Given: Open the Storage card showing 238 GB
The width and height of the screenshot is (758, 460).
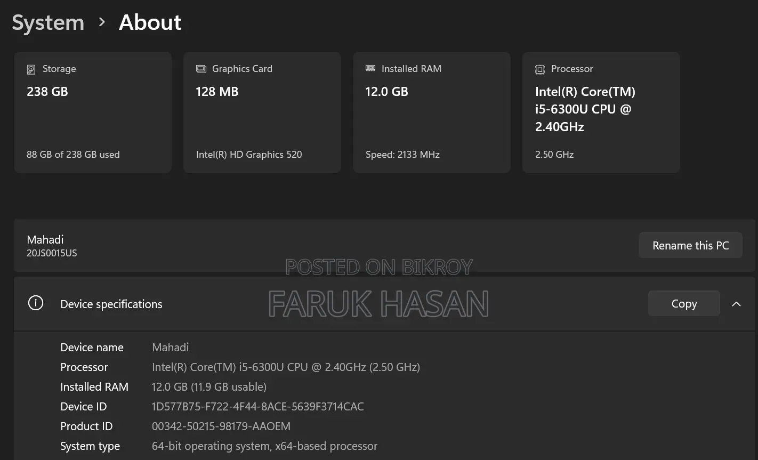Looking at the screenshot, I should pos(93,112).
